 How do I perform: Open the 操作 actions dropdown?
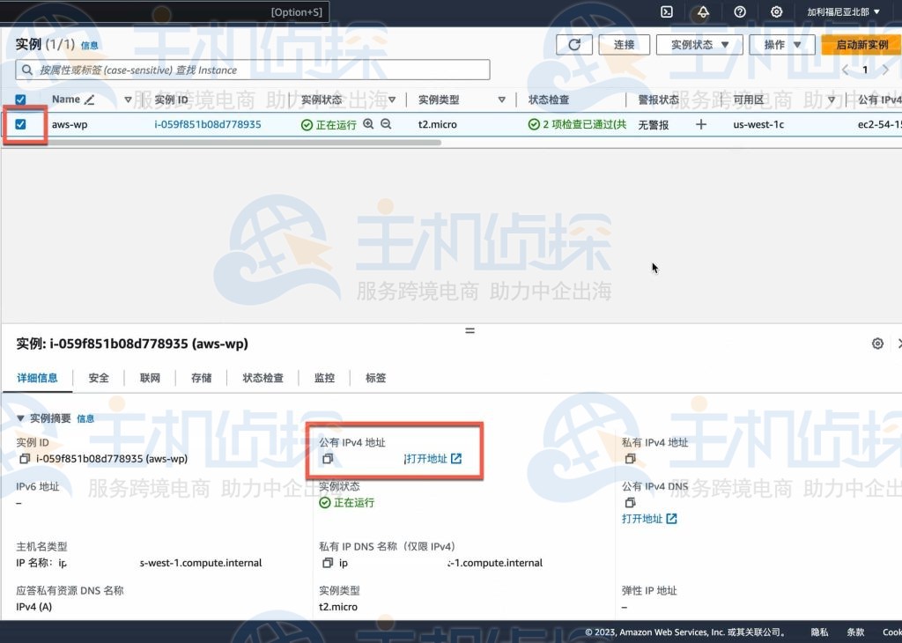pyautogui.click(x=782, y=45)
